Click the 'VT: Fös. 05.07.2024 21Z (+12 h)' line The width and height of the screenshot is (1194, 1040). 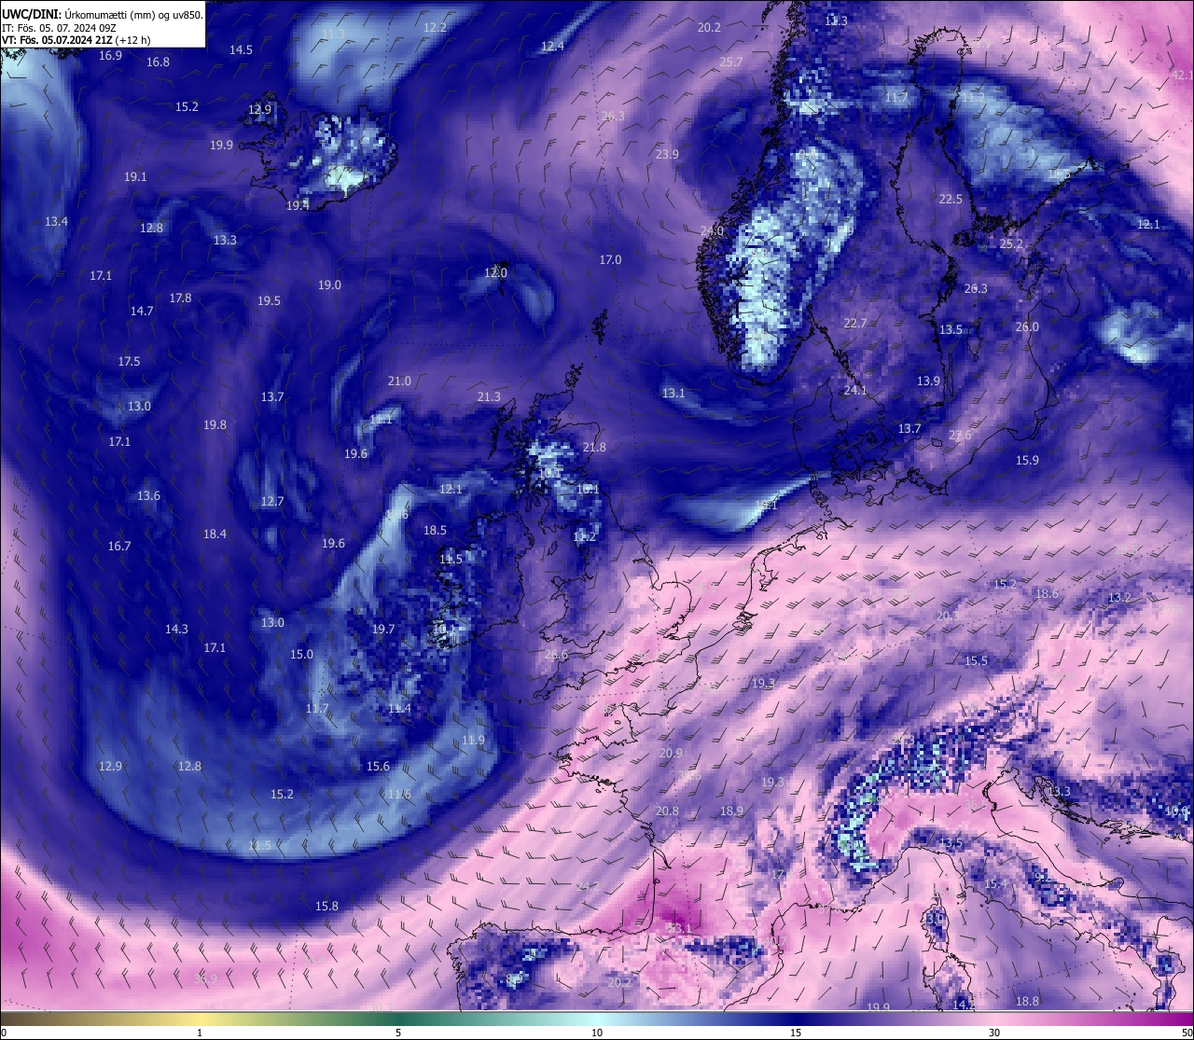coord(76,40)
